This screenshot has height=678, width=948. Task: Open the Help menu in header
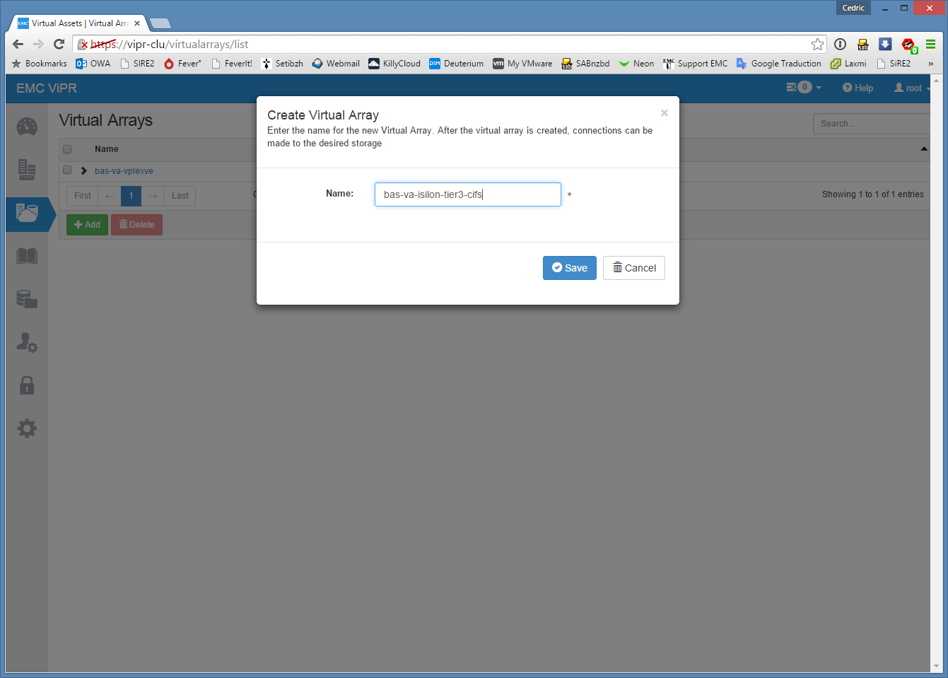[x=858, y=88]
